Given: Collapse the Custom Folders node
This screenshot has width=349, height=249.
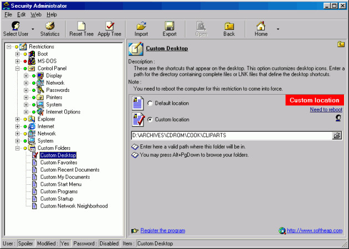Looking at the screenshot, I should 17,148.
